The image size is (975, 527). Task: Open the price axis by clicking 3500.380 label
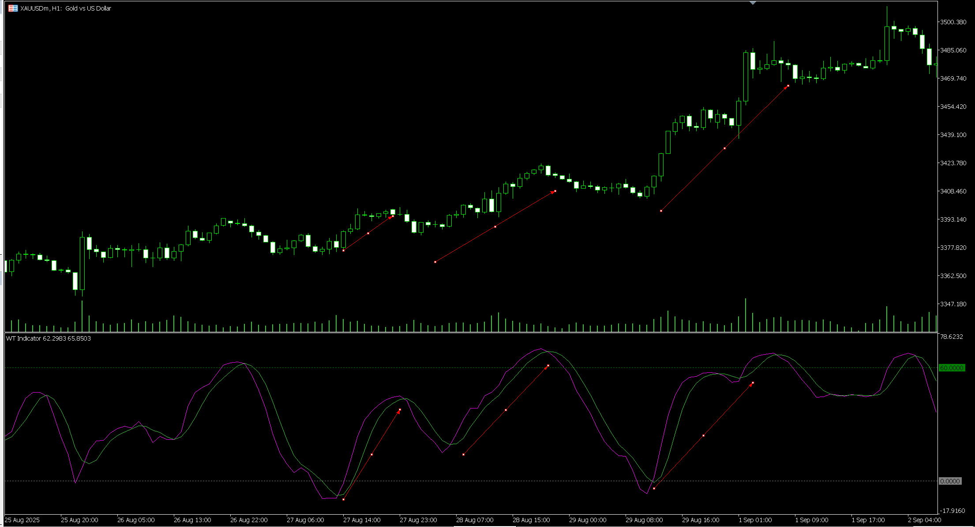(953, 21)
